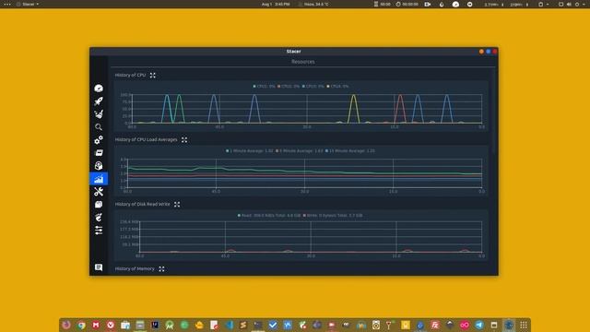Viewport: 590px width, 332px height.
Task: Open System Cleaner broom icon in sidebar
Action: [x=99, y=114]
